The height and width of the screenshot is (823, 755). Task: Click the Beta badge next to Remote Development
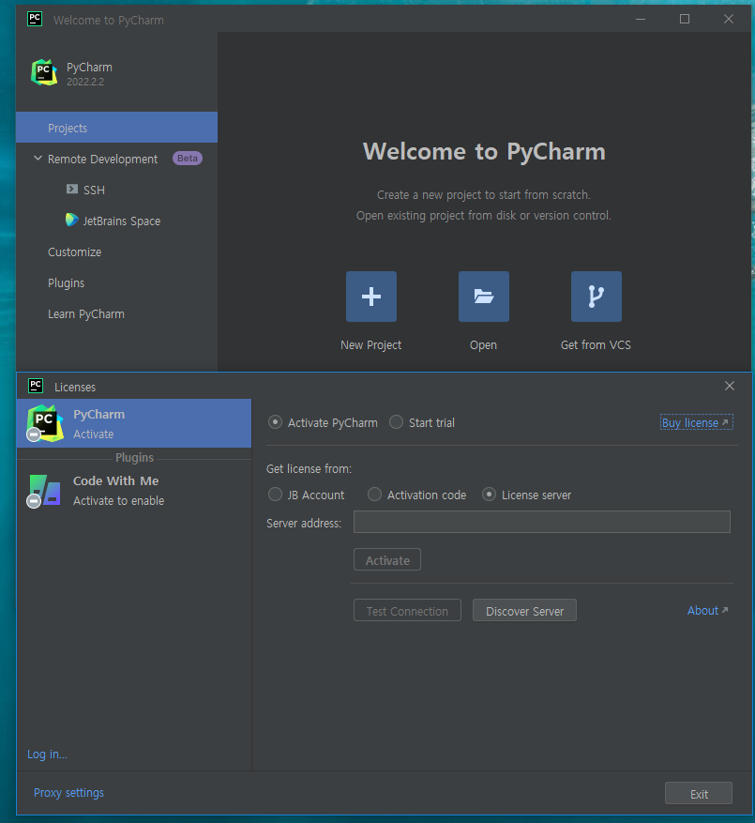[x=188, y=158]
